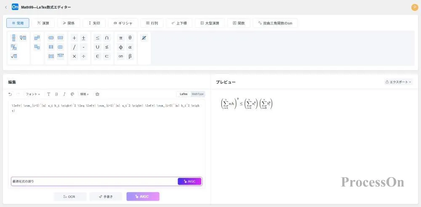Insert the element-of symbol
Screen dimensions: 421x207
pos(98,56)
